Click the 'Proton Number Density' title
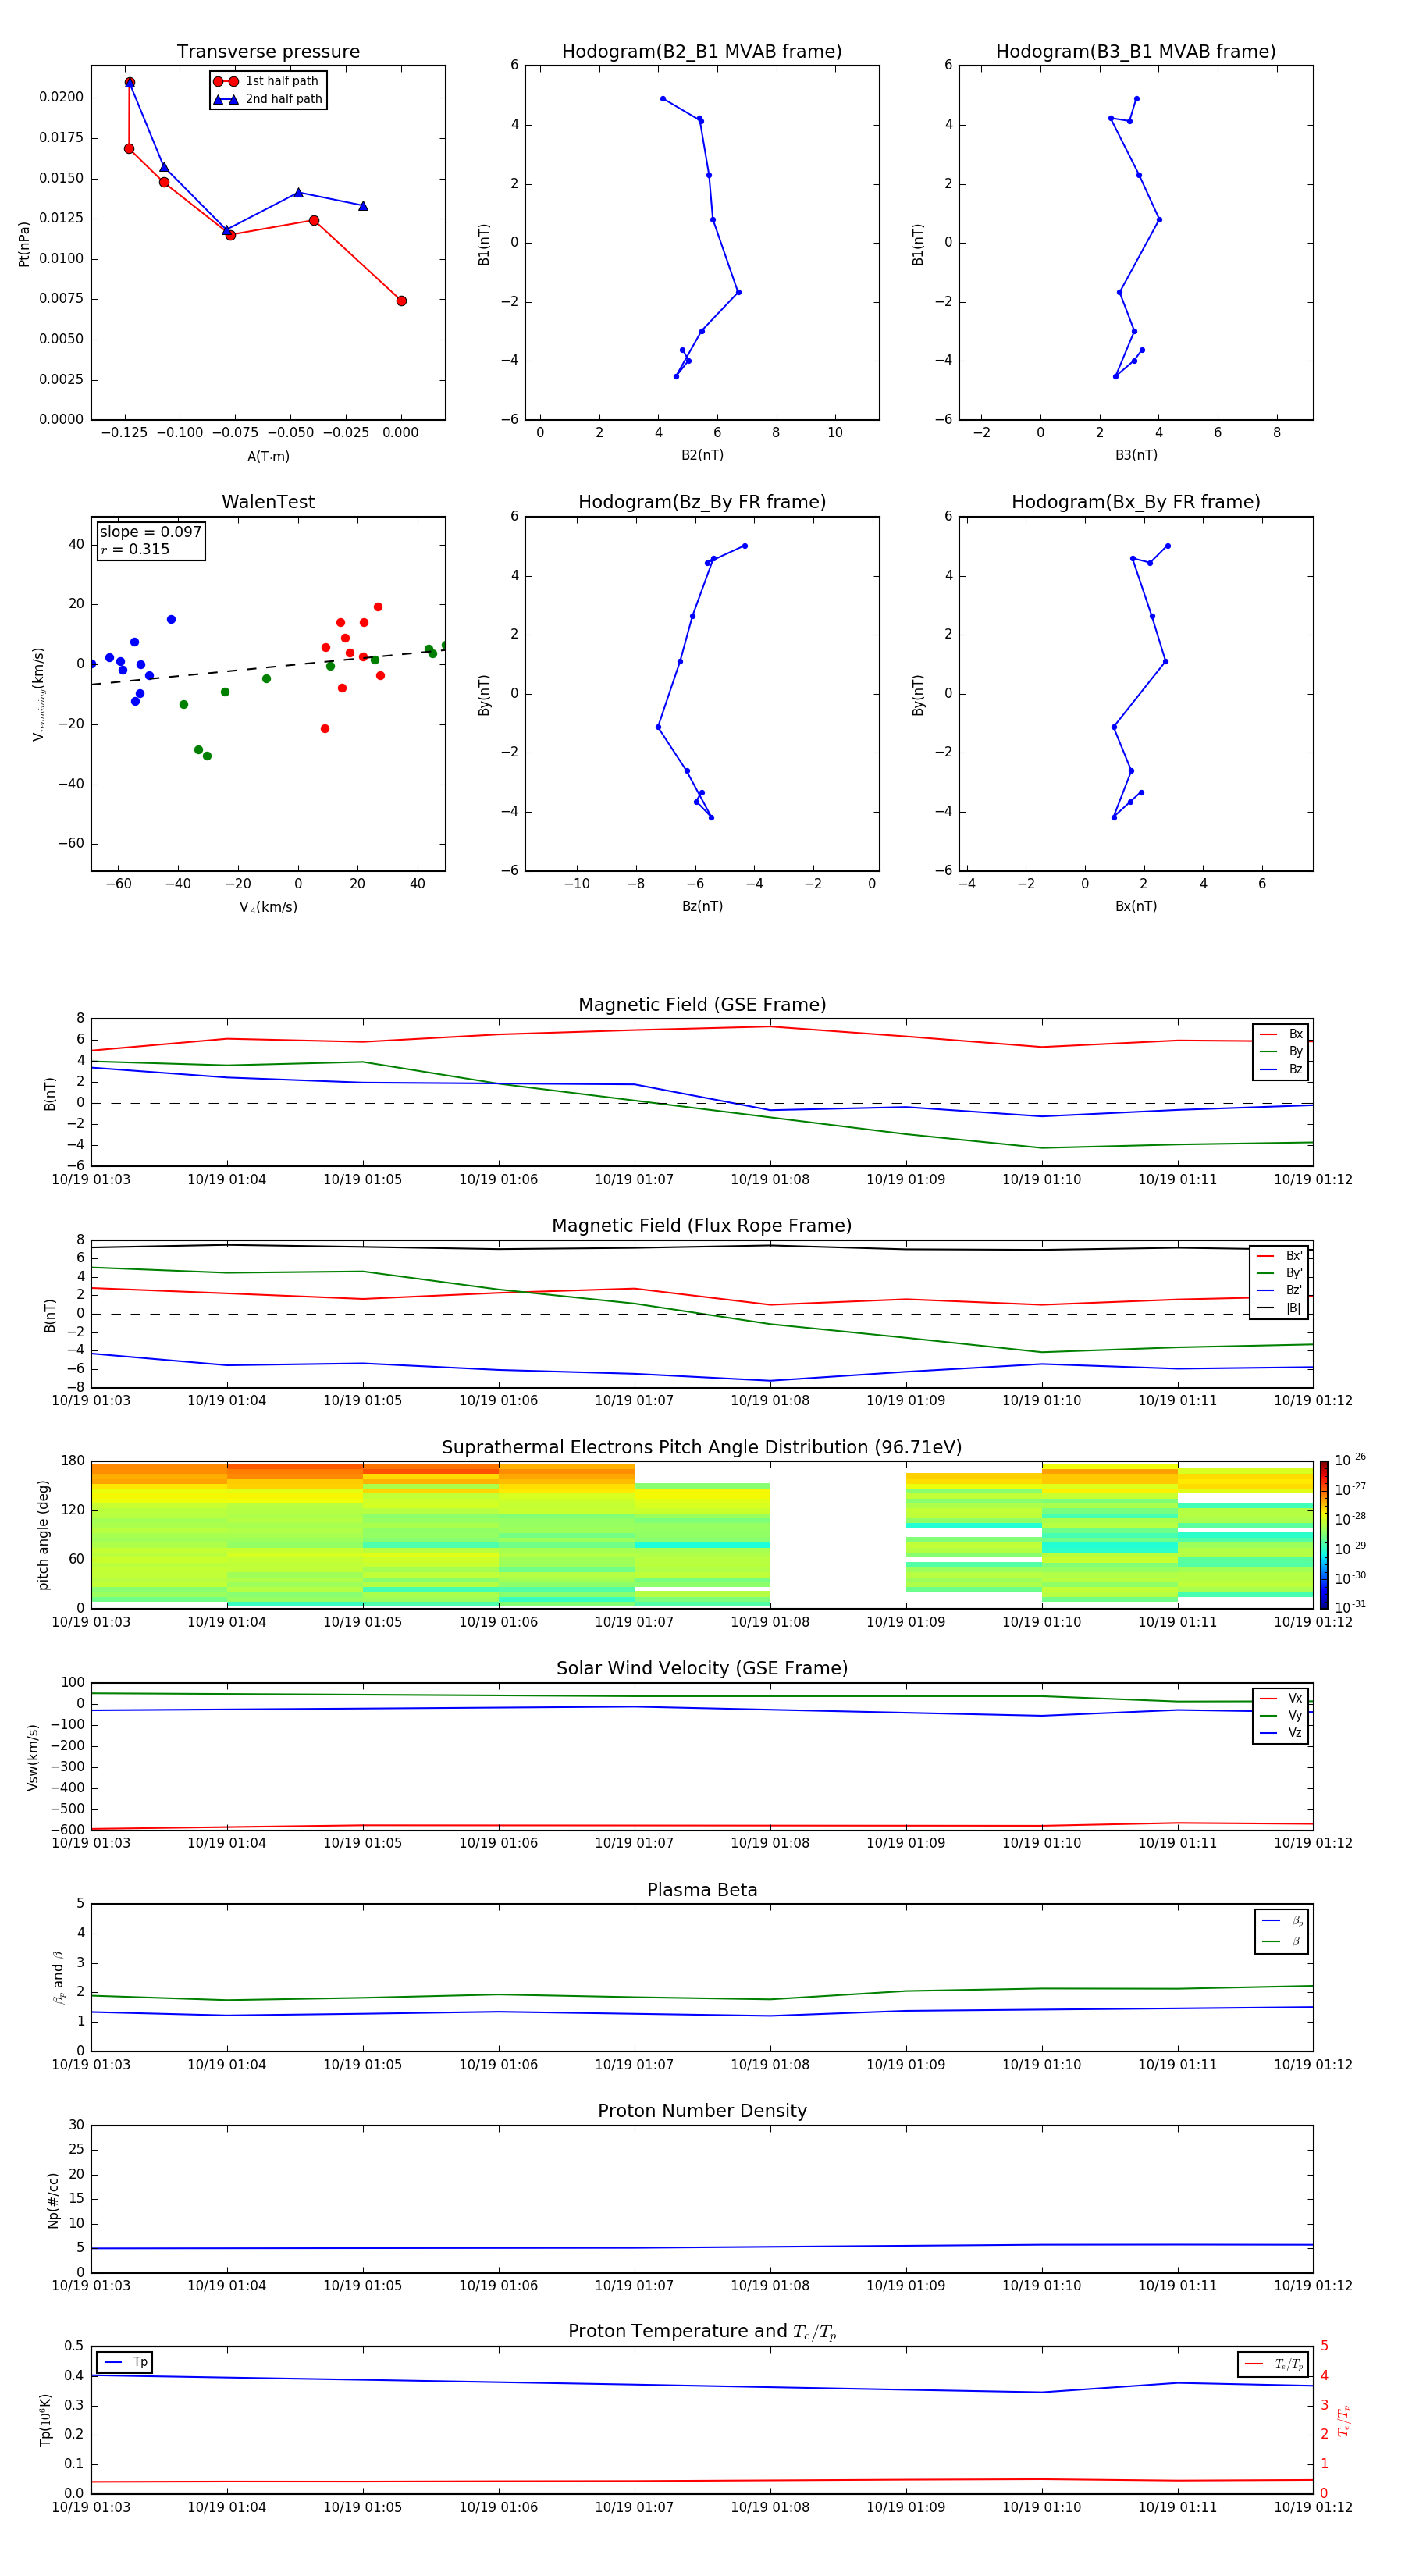The height and width of the screenshot is (2576, 1405). point(702,2111)
